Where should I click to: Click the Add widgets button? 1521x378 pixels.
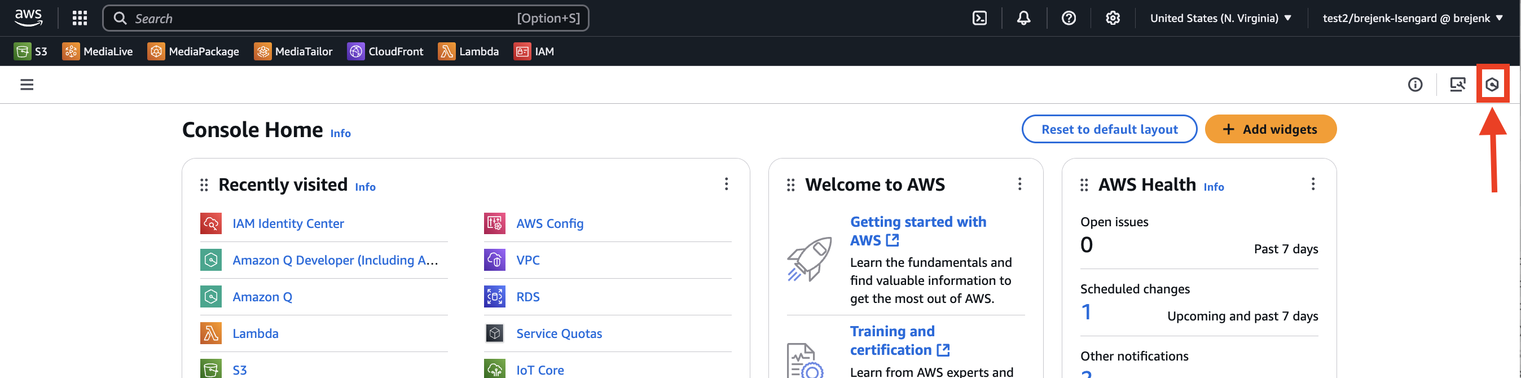point(1271,129)
